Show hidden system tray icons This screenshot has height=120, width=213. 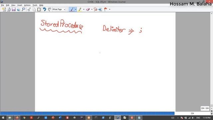point(178,118)
